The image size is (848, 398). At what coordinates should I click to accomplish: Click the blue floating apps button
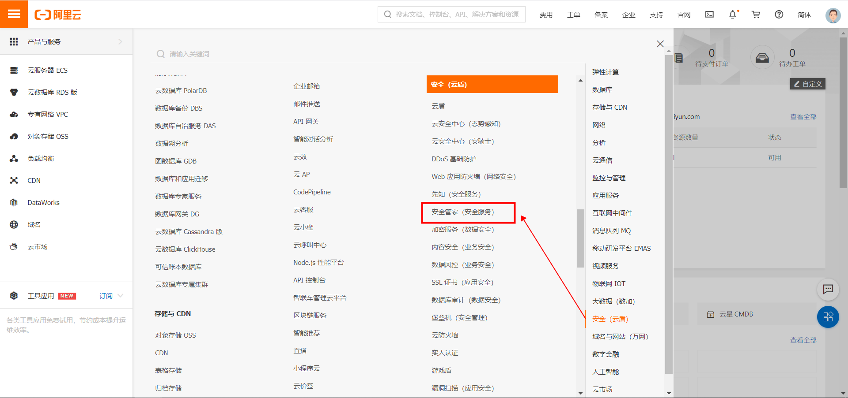click(828, 317)
